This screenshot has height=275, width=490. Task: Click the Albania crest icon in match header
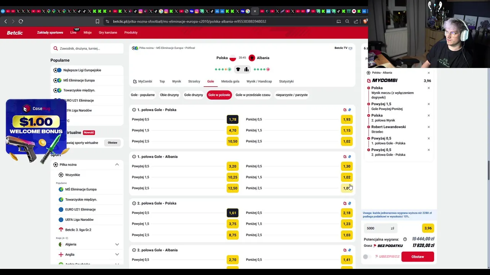point(252,58)
